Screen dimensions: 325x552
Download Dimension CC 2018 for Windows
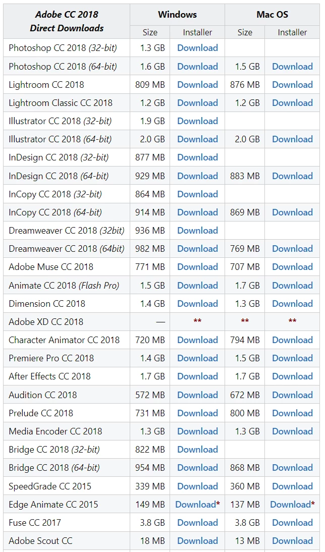(197, 303)
